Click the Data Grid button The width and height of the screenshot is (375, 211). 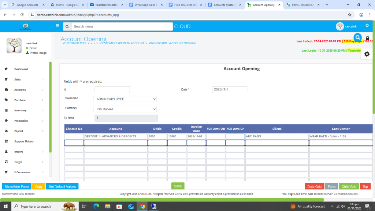tap(314, 186)
